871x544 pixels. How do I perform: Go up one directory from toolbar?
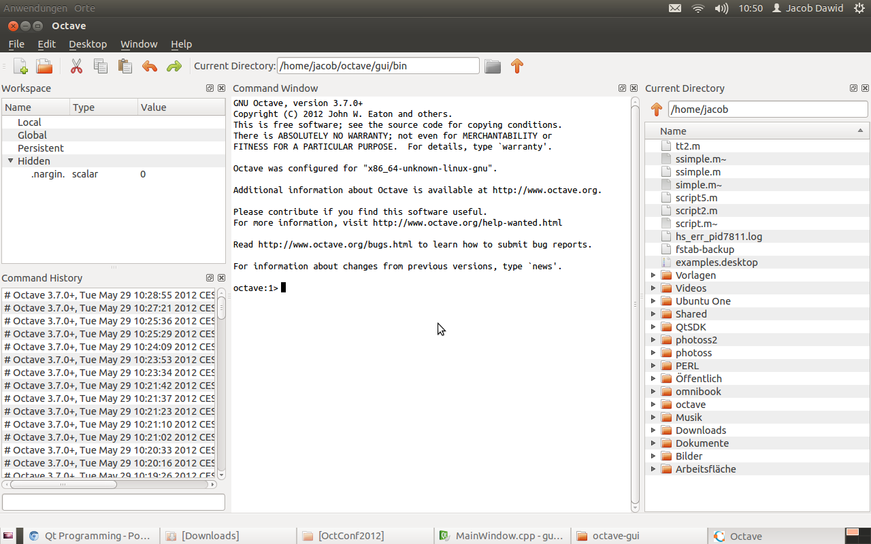pyautogui.click(x=517, y=66)
